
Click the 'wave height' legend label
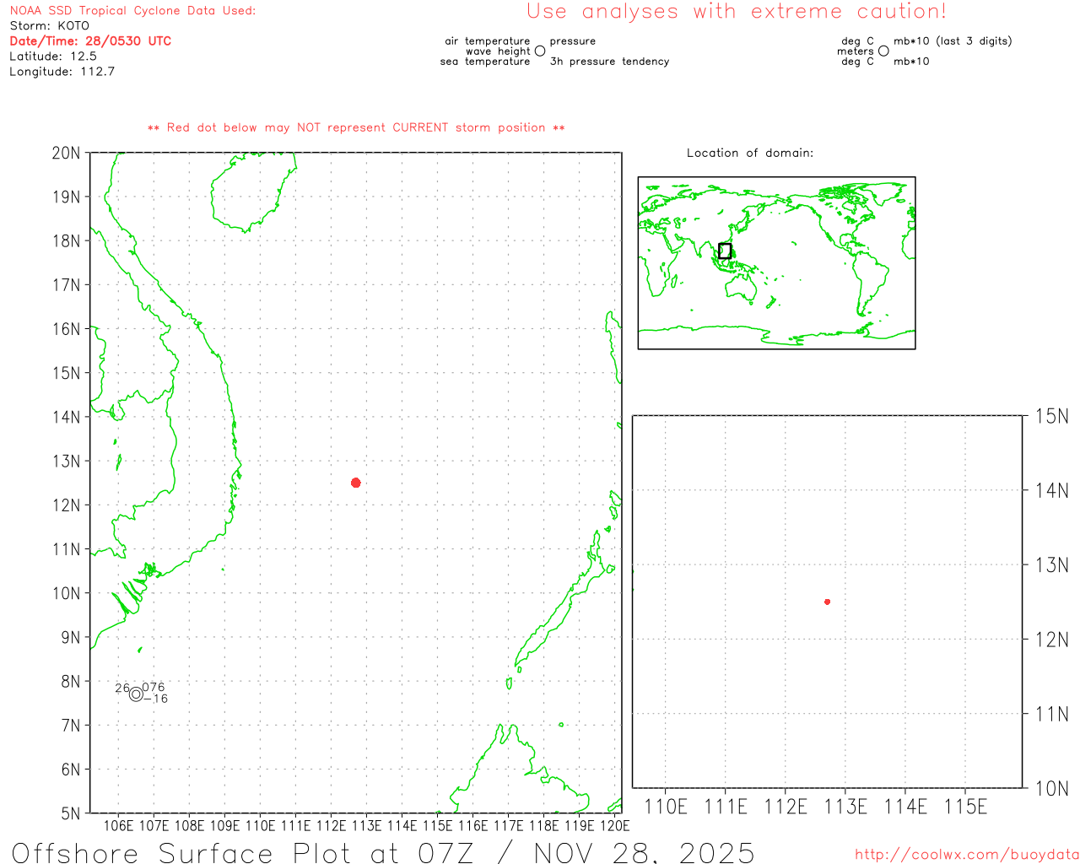498,51
